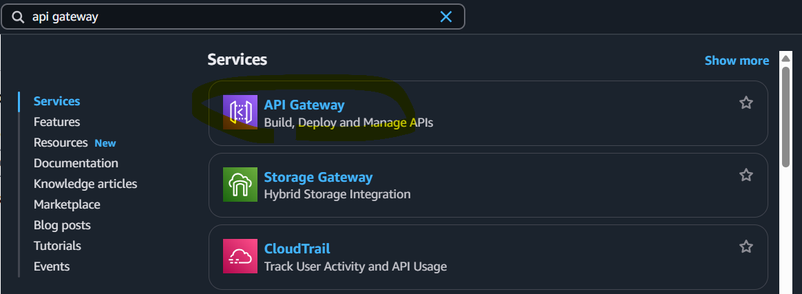The height and width of the screenshot is (294, 802).
Task: Select the Services category in sidebar
Action: [56, 101]
